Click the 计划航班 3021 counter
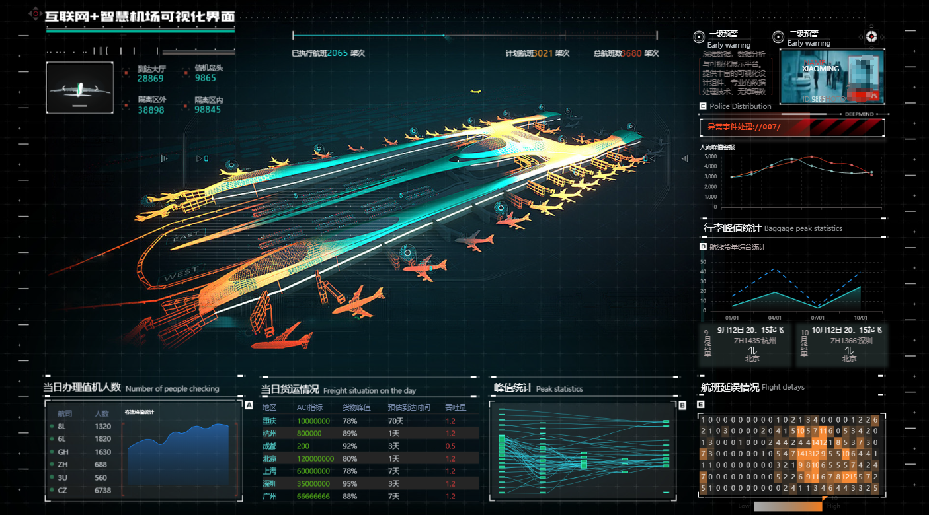 (537, 53)
